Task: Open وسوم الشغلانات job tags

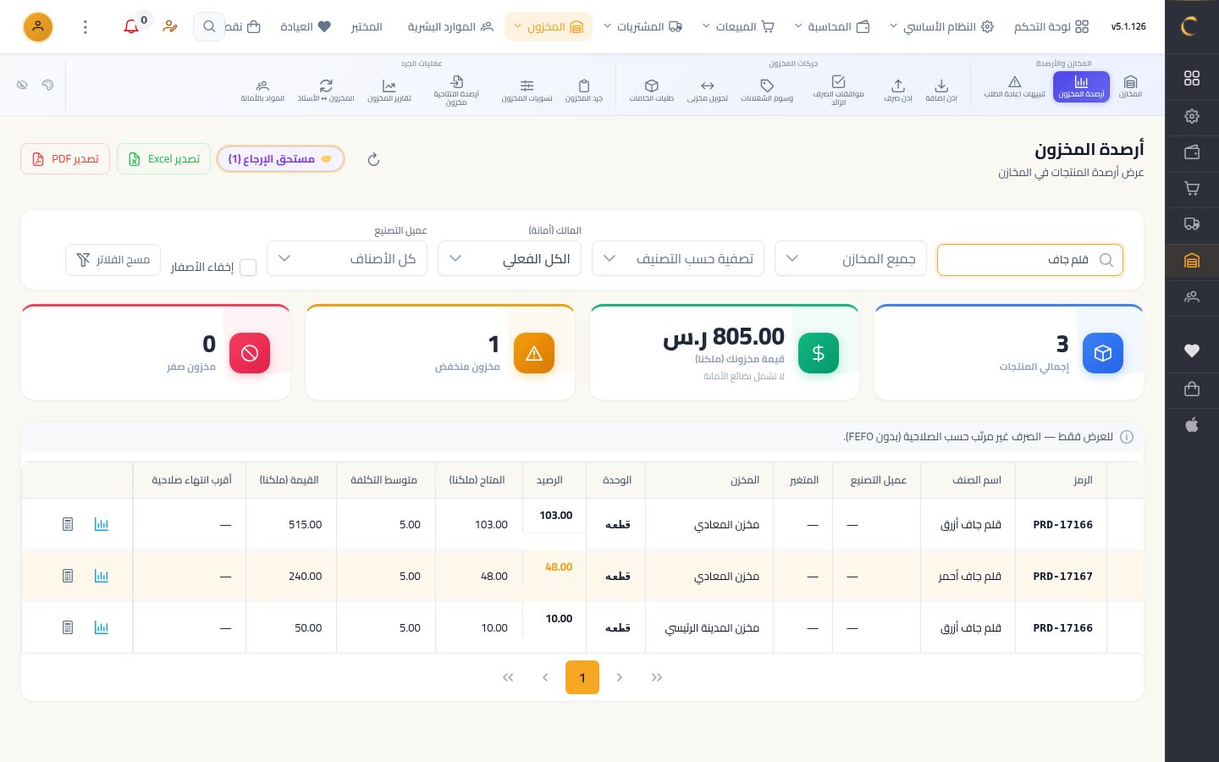Action: 767,90
